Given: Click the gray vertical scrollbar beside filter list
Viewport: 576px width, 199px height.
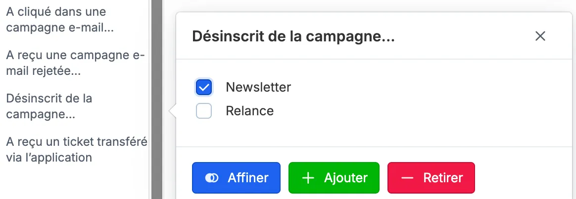Looking at the screenshot, I should click(157, 99).
